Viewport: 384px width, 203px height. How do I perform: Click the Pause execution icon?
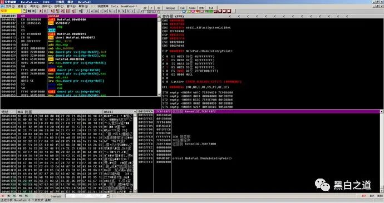tap(45, 11)
